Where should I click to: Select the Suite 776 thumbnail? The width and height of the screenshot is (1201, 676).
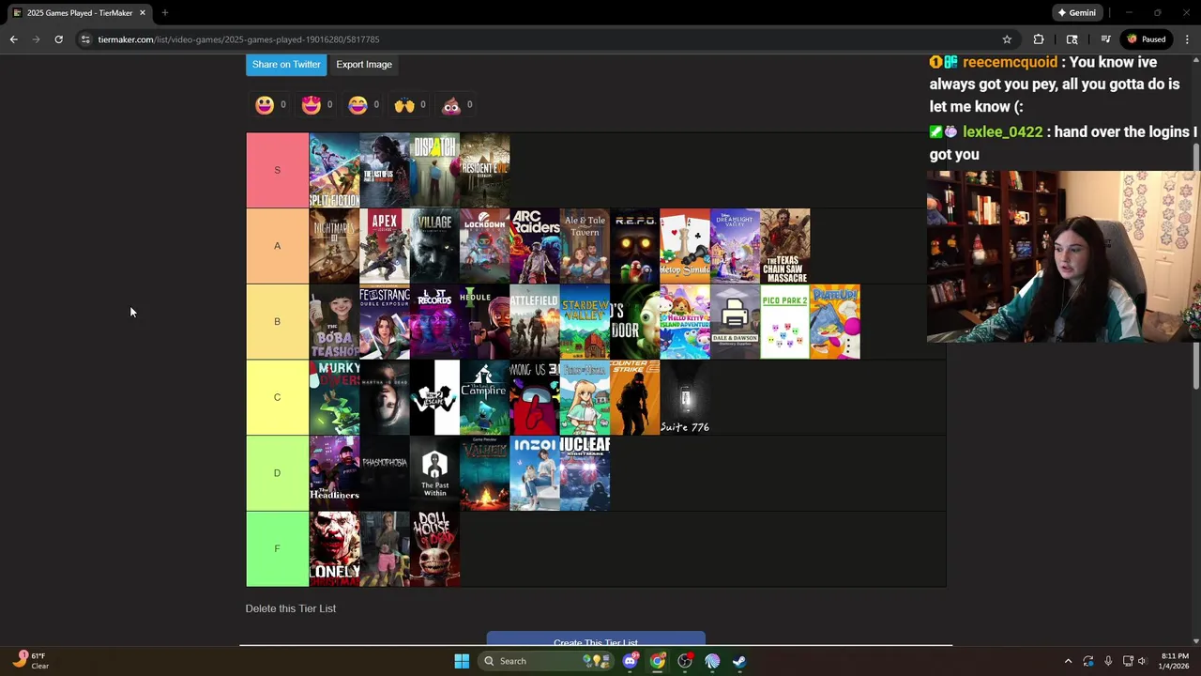(685, 397)
